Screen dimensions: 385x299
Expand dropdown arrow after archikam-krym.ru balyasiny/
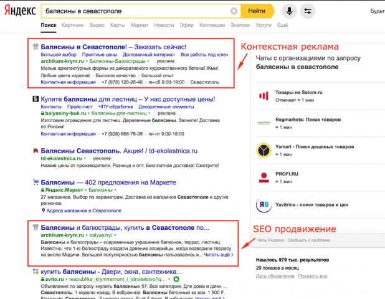(115, 235)
